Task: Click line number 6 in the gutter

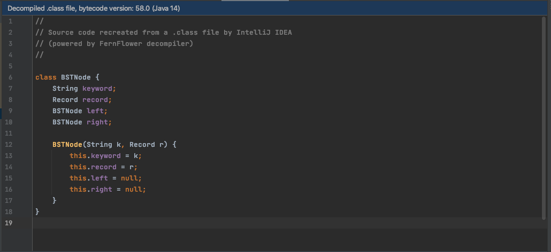Action: [x=10, y=77]
